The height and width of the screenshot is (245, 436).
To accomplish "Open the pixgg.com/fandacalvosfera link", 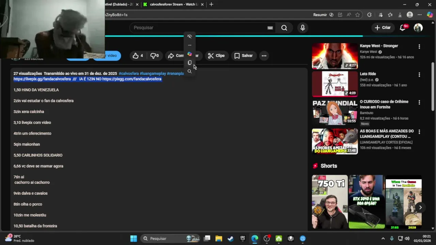I will 132,79.
